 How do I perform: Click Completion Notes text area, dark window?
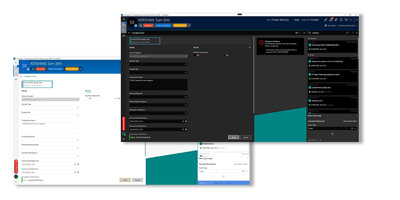tap(158, 84)
